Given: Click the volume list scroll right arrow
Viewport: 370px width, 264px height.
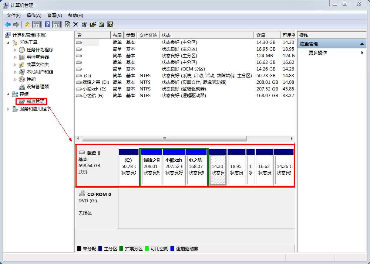Looking at the screenshot, I should pyautogui.click(x=292, y=138).
